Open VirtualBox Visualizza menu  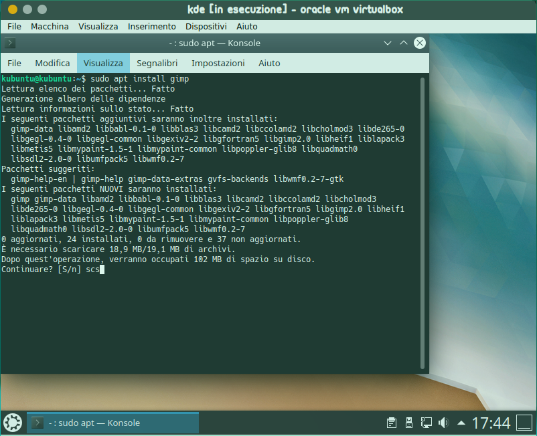(98, 26)
